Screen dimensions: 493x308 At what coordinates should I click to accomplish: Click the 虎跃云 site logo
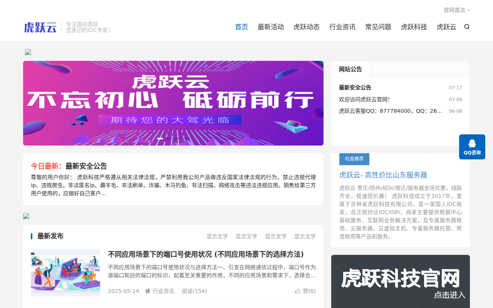[x=40, y=27]
